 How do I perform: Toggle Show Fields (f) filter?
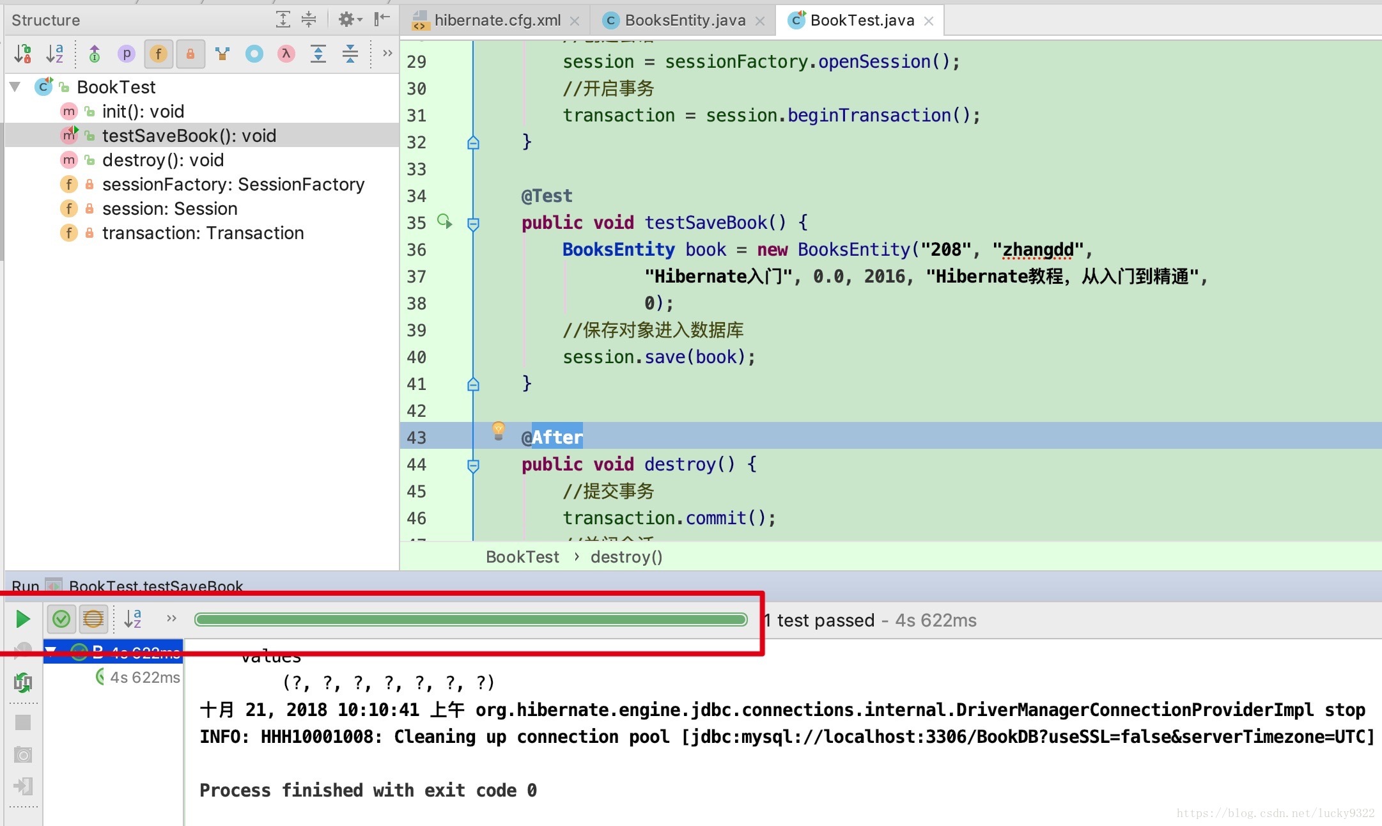pyautogui.click(x=159, y=54)
